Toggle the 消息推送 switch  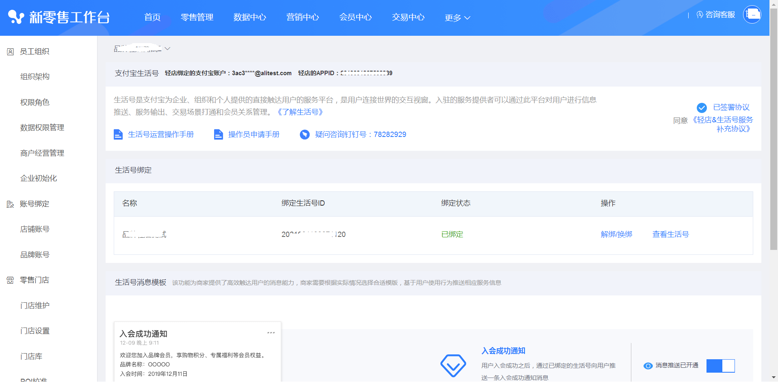(x=720, y=366)
